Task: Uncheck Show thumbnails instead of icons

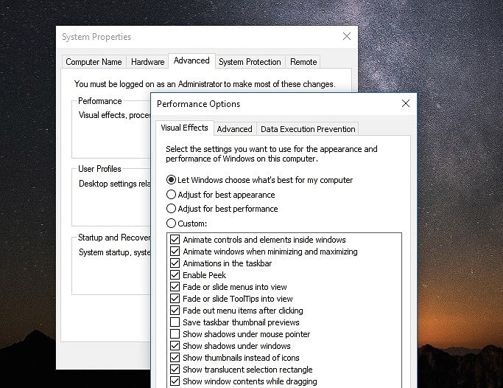Action: tap(175, 358)
